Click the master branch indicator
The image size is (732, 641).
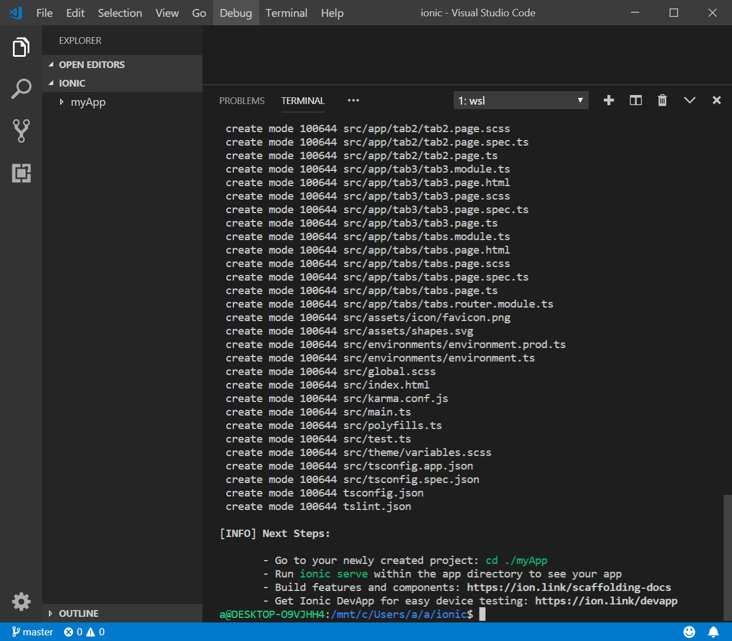(33, 632)
